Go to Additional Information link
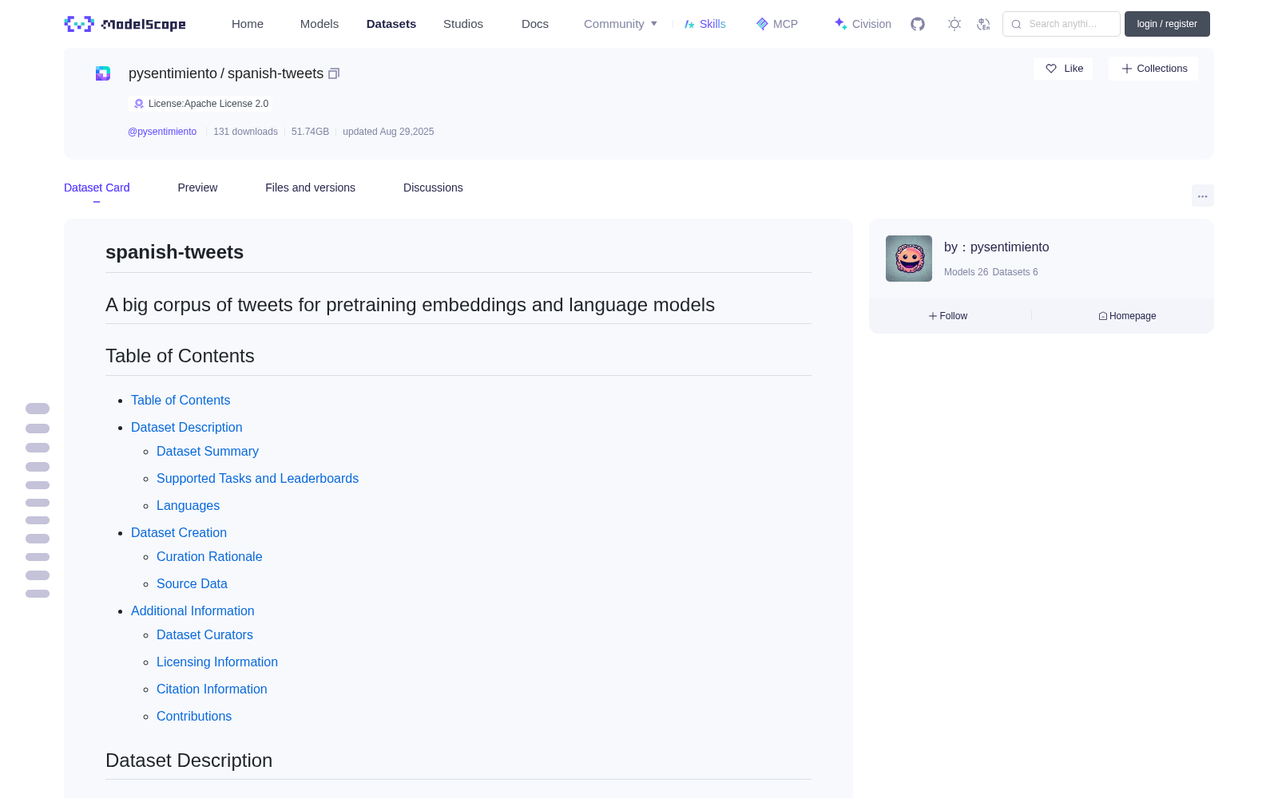The width and height of the screenshot is (1278, 798). [x=192, y=611]
